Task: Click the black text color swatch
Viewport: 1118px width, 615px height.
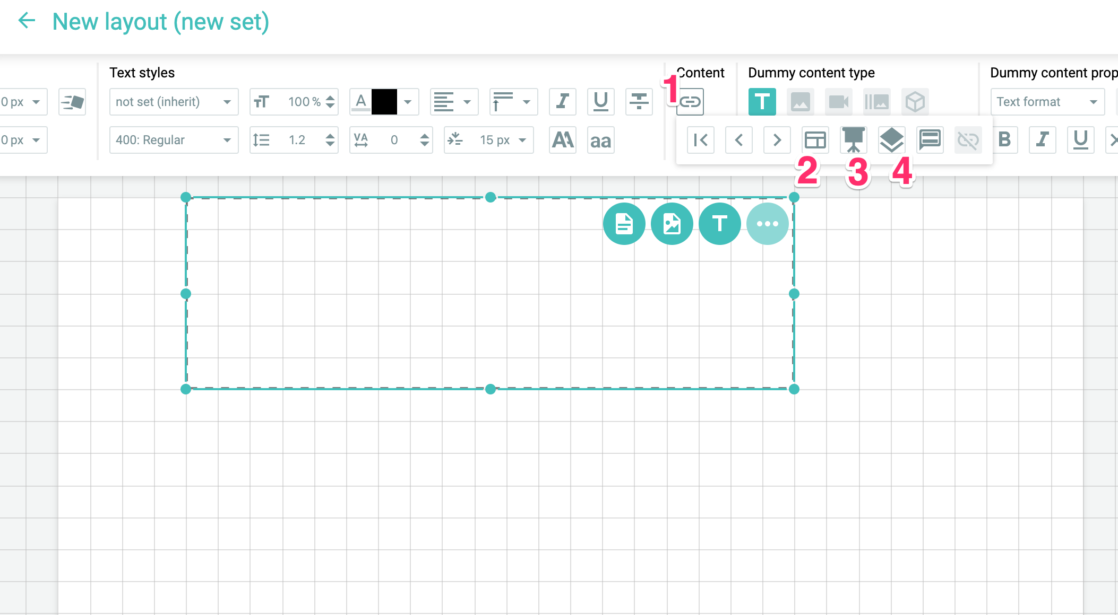Action: (384, 102)
